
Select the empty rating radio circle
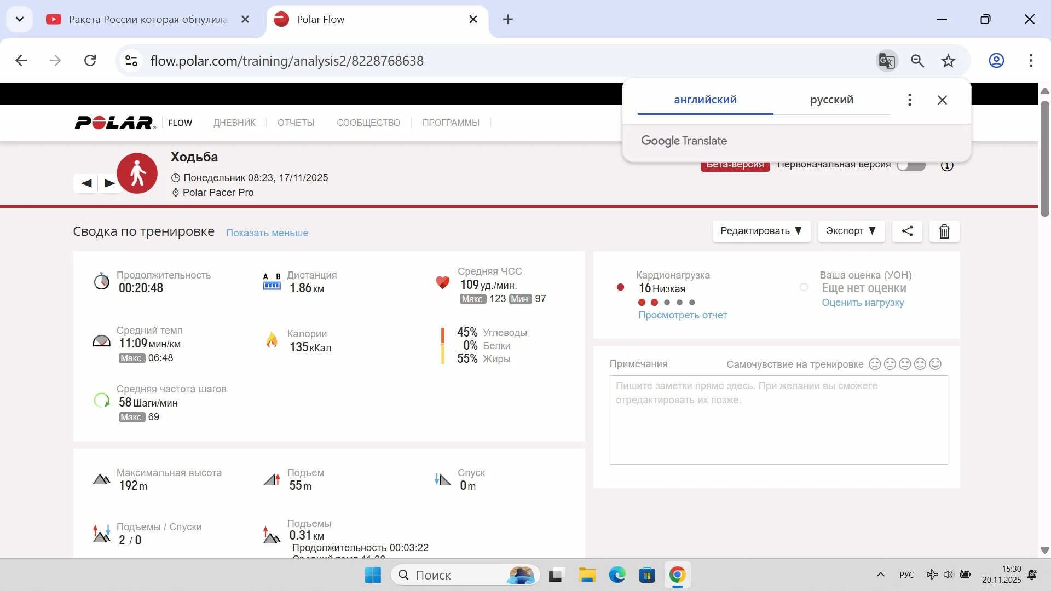pos(804,287)
